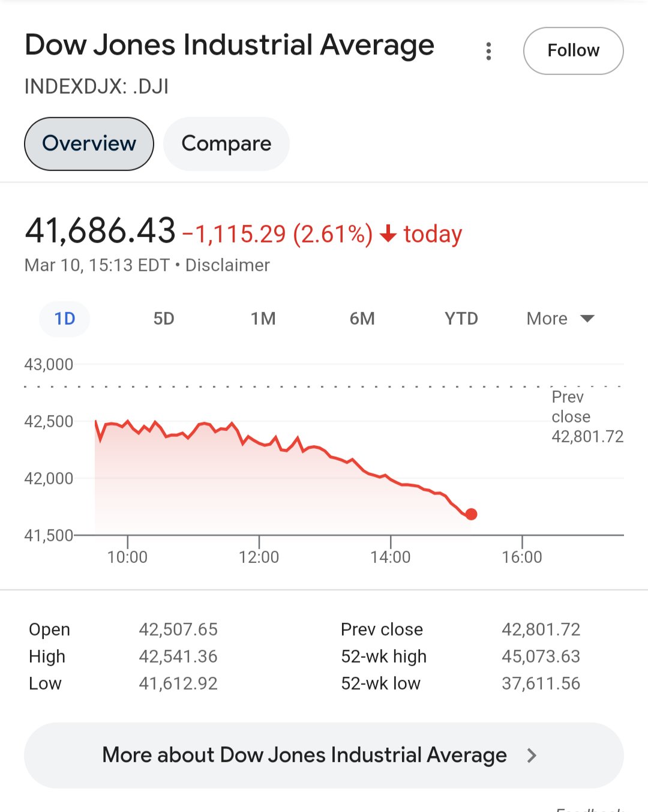Select the 1D time range
This screenshot has height=812, width=648.
pos(65,319)
